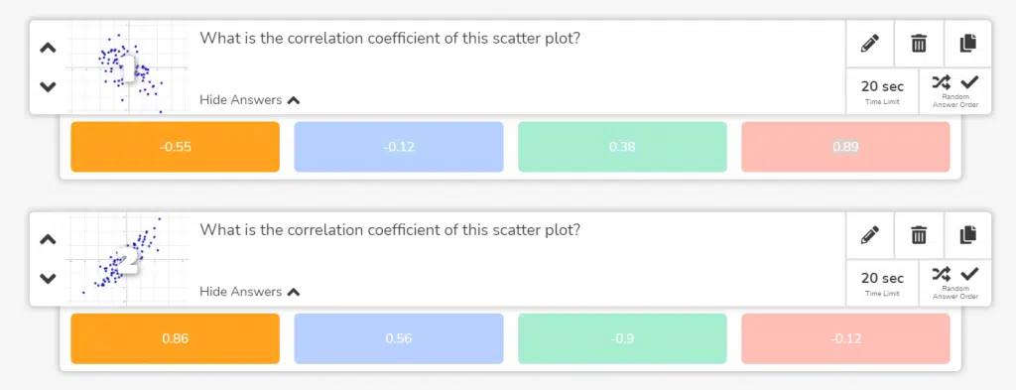Toggle Random Answer Order for question 1
This screenshot has height=390, width=1016.
click(955, 91)
